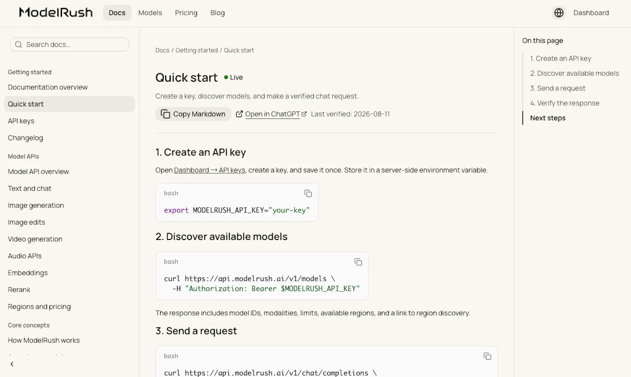This screenshot has width=631, height=377.
Task: Click the ModelRush logo
Action: coord(56,13)
